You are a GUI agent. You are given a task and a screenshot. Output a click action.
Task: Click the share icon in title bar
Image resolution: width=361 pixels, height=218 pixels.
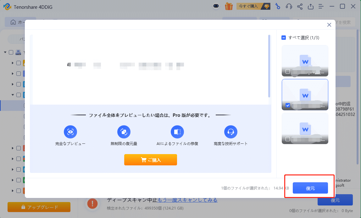pos(300,6)
